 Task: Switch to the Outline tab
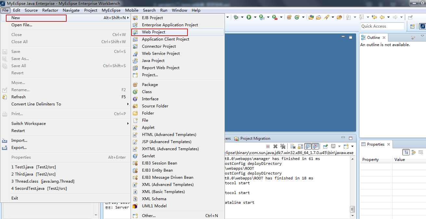coord(373,38)
